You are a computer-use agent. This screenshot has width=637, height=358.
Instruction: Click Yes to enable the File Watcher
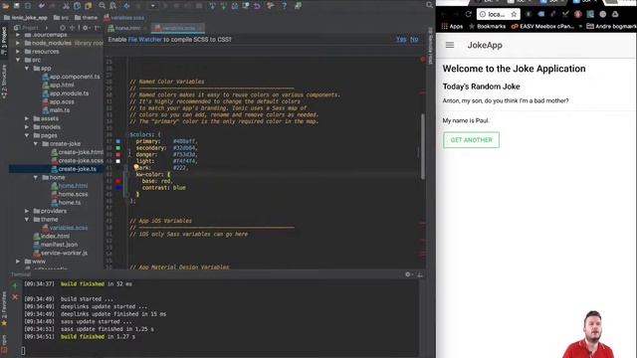coord(401,40)
